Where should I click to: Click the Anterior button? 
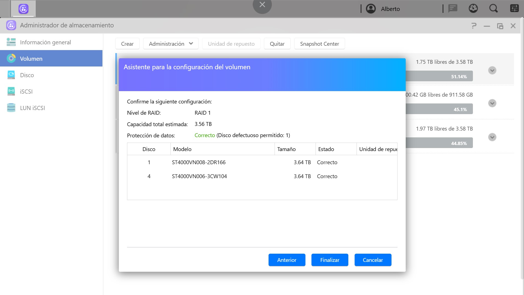[x=287, y=260]
